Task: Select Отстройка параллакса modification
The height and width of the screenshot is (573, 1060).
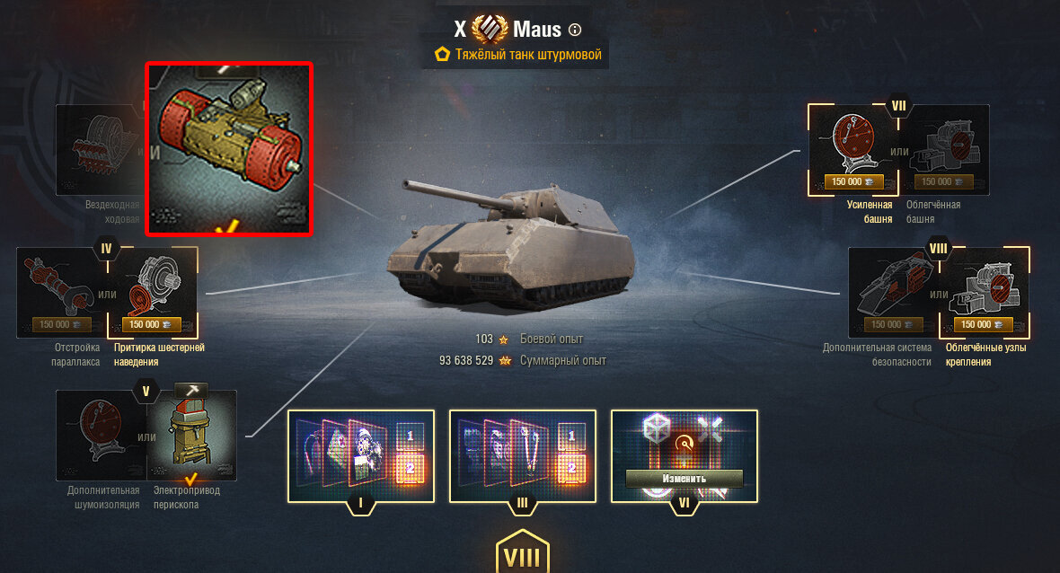Action: click(61, 292)
